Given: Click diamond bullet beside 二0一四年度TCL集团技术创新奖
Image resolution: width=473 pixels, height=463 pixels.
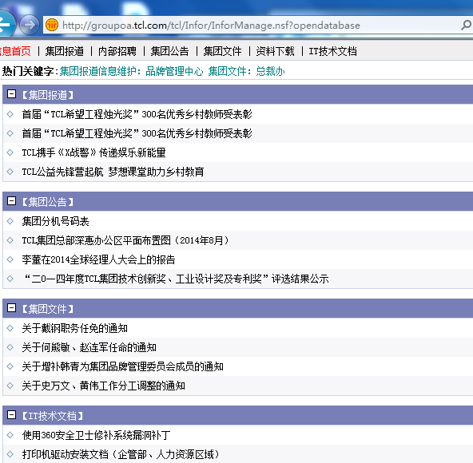Looking at the screenshot, I should pos(10,279).
